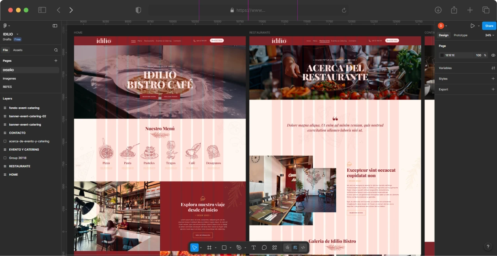Go forward in Safari
Screen dimensions: 497x256
click(71, 10)
